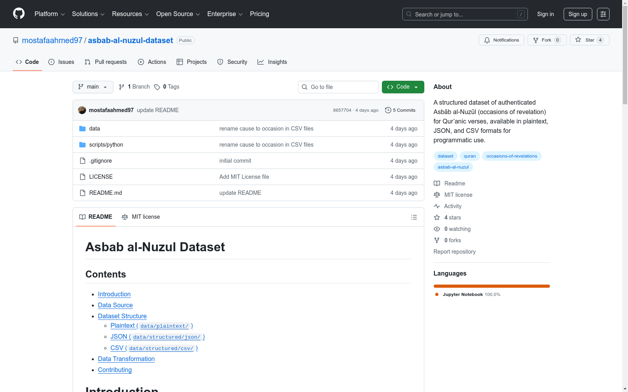Screen dimensions: 628x392
Task: Click the orange Jupyter Notebook language bar
Action: click(492, 286)
